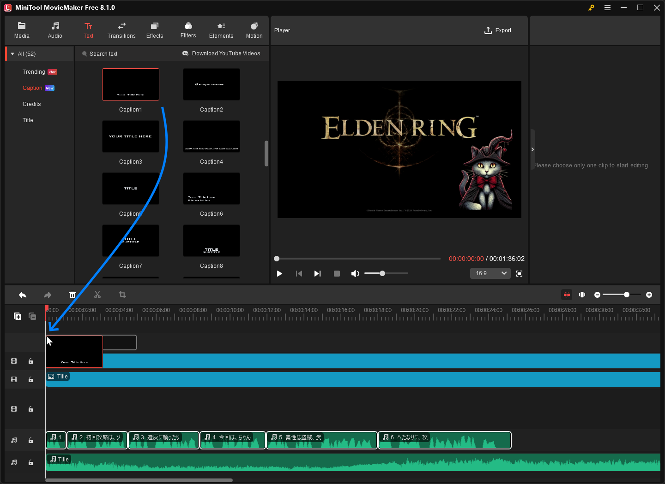The height and width of the screenshot is (484, 665).
Task: Click the Redo icon
Action: pyautogui.click(x=48, y=295)
